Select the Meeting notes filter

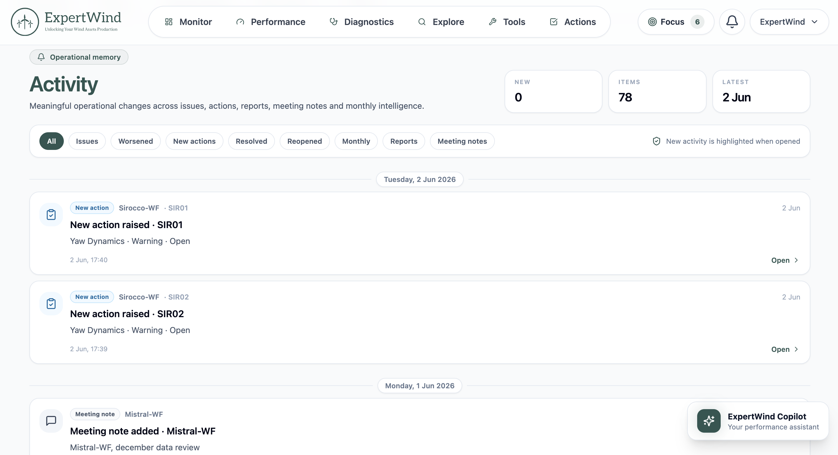pyautogui.click(x=462, y=141)
